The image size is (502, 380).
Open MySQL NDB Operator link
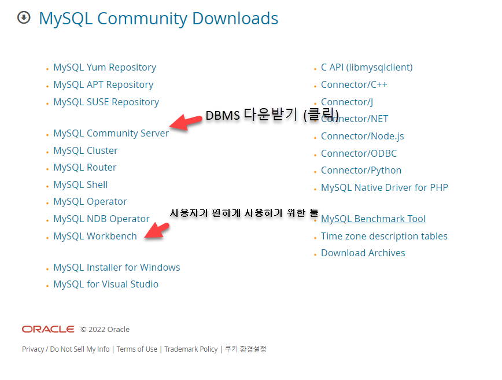pos(101,219)
